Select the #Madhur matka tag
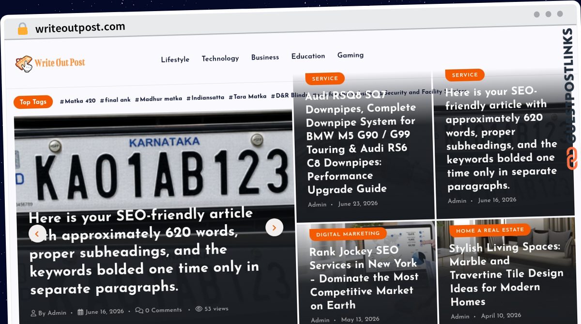581x324 pixels. (x=158, y=99)
